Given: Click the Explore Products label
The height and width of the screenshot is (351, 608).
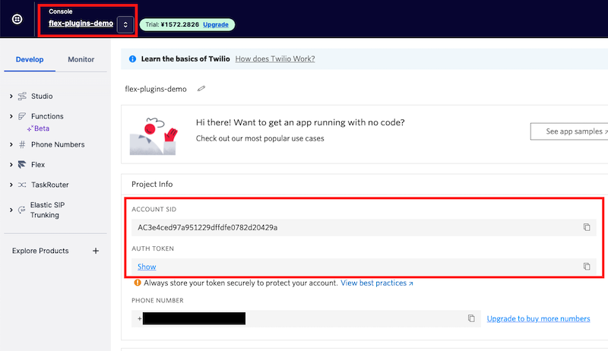Looking at the screenshot, I should (x=40, y=251).
